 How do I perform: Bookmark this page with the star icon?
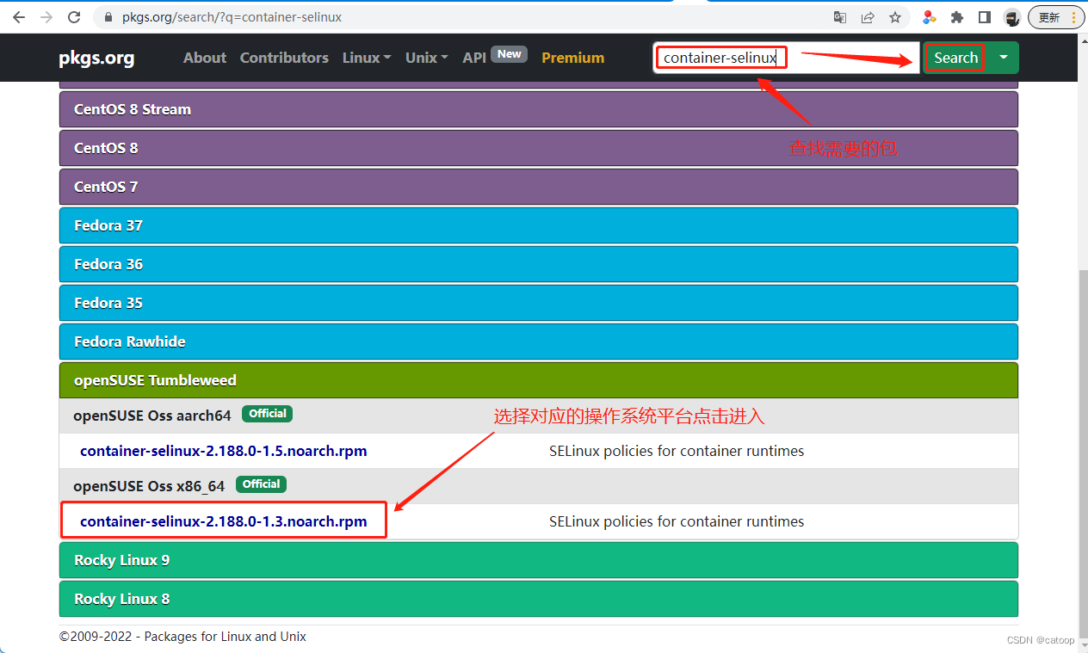(x=894, y=16)
